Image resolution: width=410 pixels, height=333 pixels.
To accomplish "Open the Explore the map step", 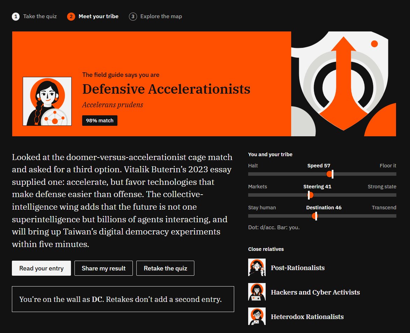I will click(x=155, y=16).
